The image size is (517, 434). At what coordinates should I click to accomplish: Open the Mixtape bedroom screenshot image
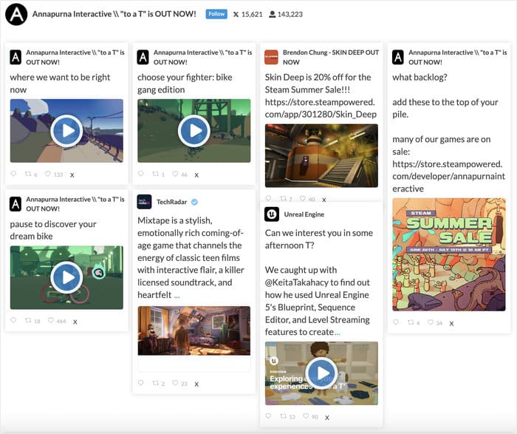pos(194,330)
